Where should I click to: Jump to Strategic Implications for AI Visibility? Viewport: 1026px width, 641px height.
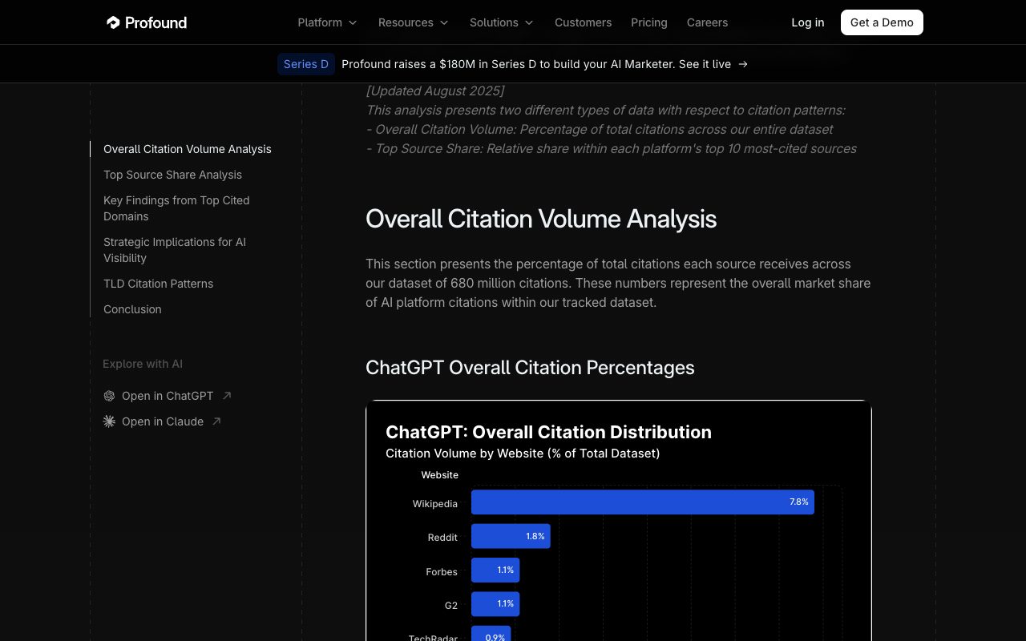tap(175, 250)
